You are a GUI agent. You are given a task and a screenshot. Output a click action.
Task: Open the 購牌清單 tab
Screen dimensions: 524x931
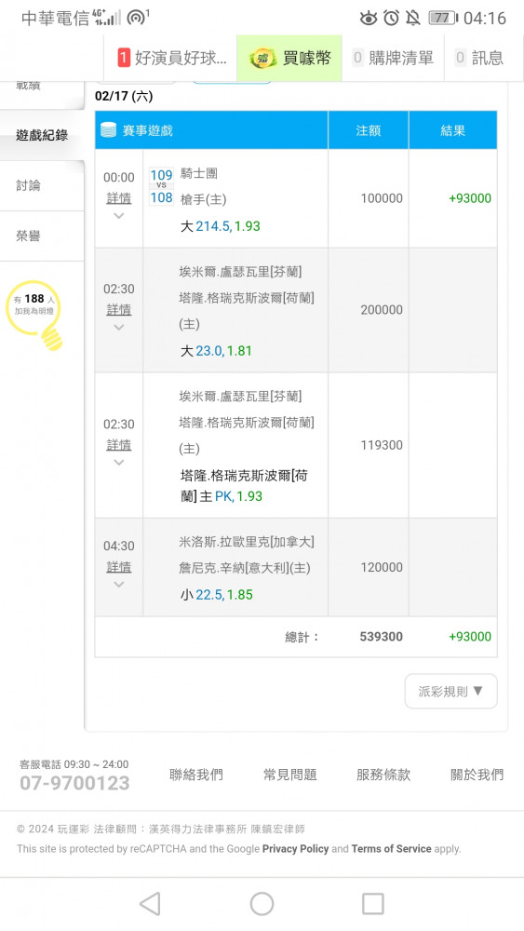(393, 58)
